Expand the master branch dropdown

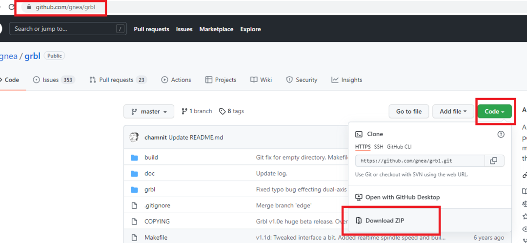coord(149,111)
